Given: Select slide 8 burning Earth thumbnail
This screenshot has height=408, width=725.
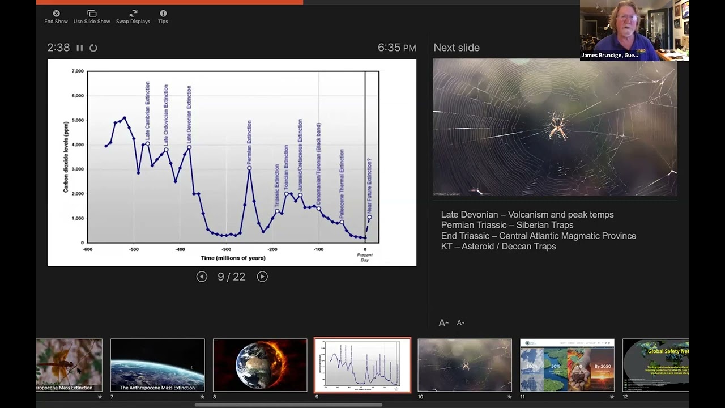Looking at the screenshot, I should pos(260,365).
